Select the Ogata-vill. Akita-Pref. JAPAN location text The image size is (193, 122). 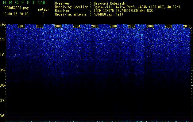coord(137,7)
